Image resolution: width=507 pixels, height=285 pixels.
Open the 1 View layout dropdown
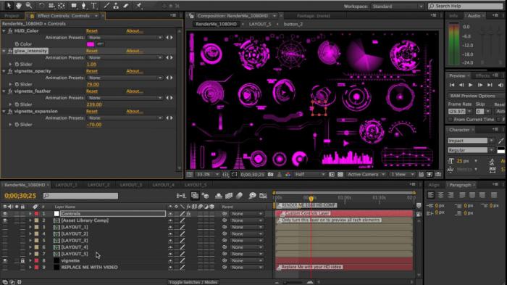402,174
